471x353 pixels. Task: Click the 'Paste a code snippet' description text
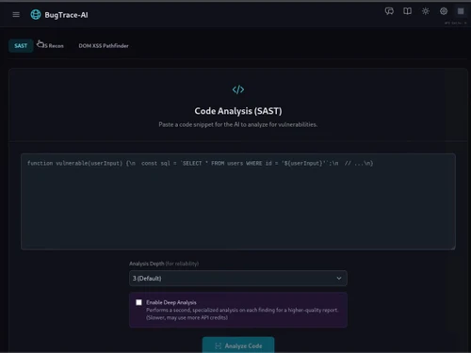(238, 124)
